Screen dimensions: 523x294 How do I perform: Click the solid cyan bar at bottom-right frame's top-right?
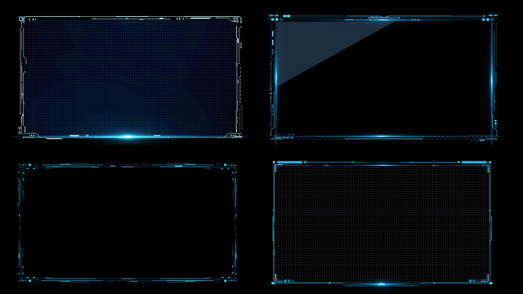(x=474, y=162)
